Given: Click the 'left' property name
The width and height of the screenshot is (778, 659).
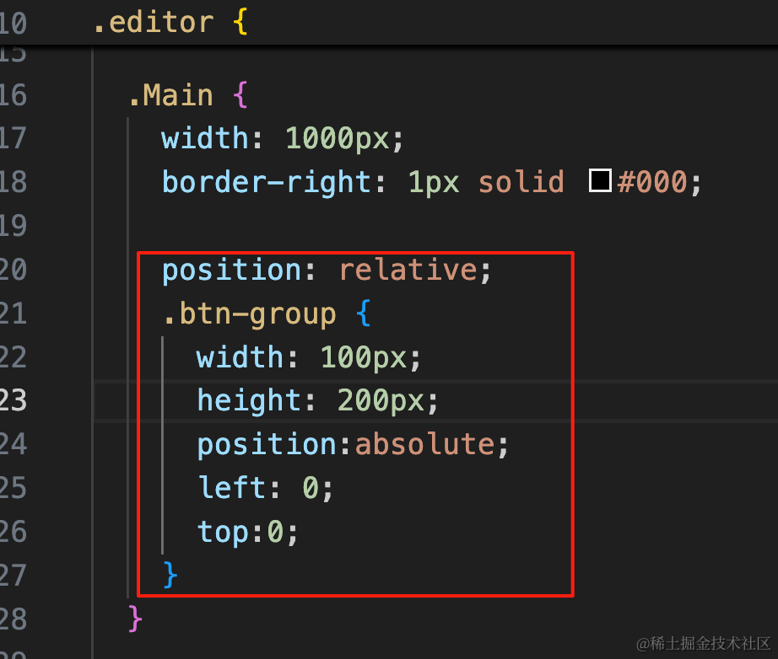Looking at the screenshot, I should [x=231, y=487].
